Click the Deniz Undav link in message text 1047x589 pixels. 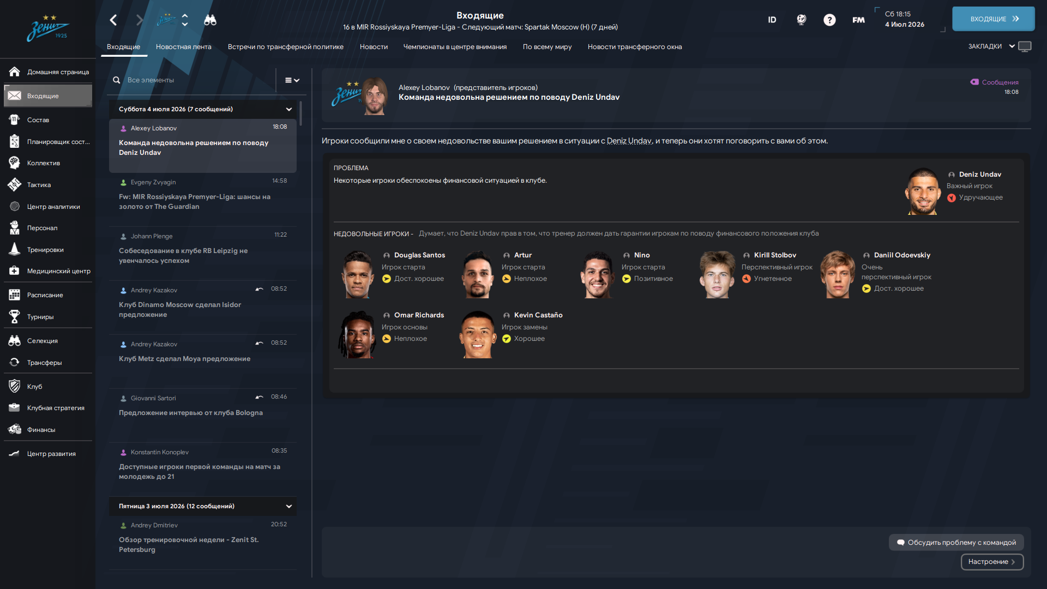pos(629,141)
